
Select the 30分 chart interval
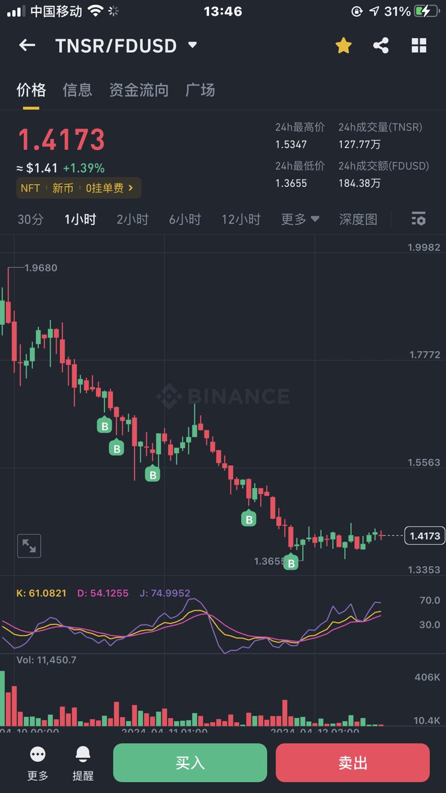[30, 219]
